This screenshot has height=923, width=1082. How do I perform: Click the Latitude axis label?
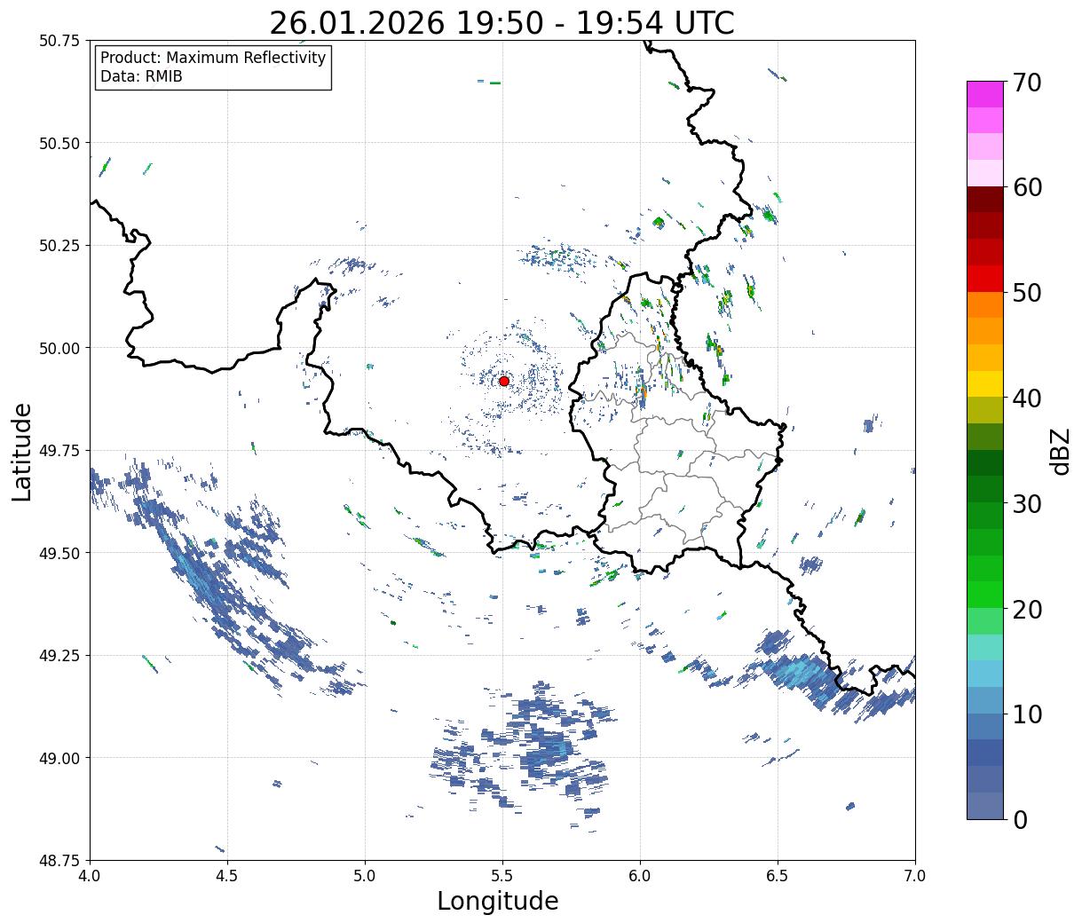click(x=22, y=452)
